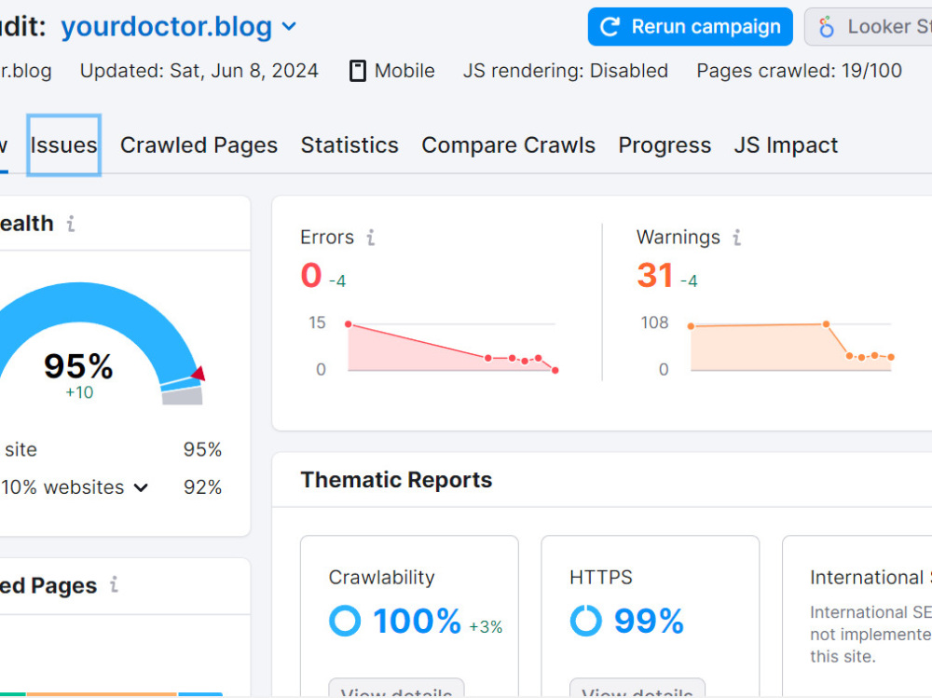This screenshot has width=932, height=698.
Task: Click the HTTPS card title
Action: [x=601, y=577]
